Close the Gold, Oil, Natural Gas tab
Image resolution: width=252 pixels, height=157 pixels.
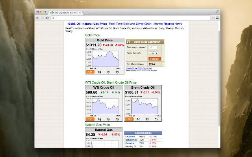point(80,13)
